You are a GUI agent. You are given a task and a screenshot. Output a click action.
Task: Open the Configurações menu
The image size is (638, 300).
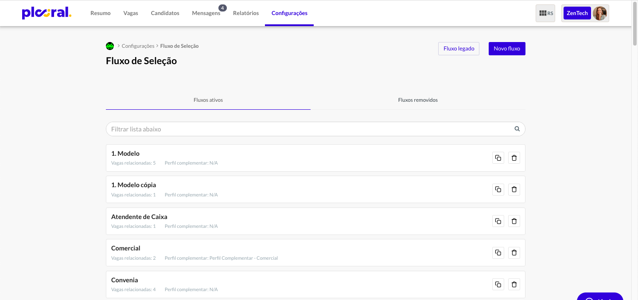(289, 13)
